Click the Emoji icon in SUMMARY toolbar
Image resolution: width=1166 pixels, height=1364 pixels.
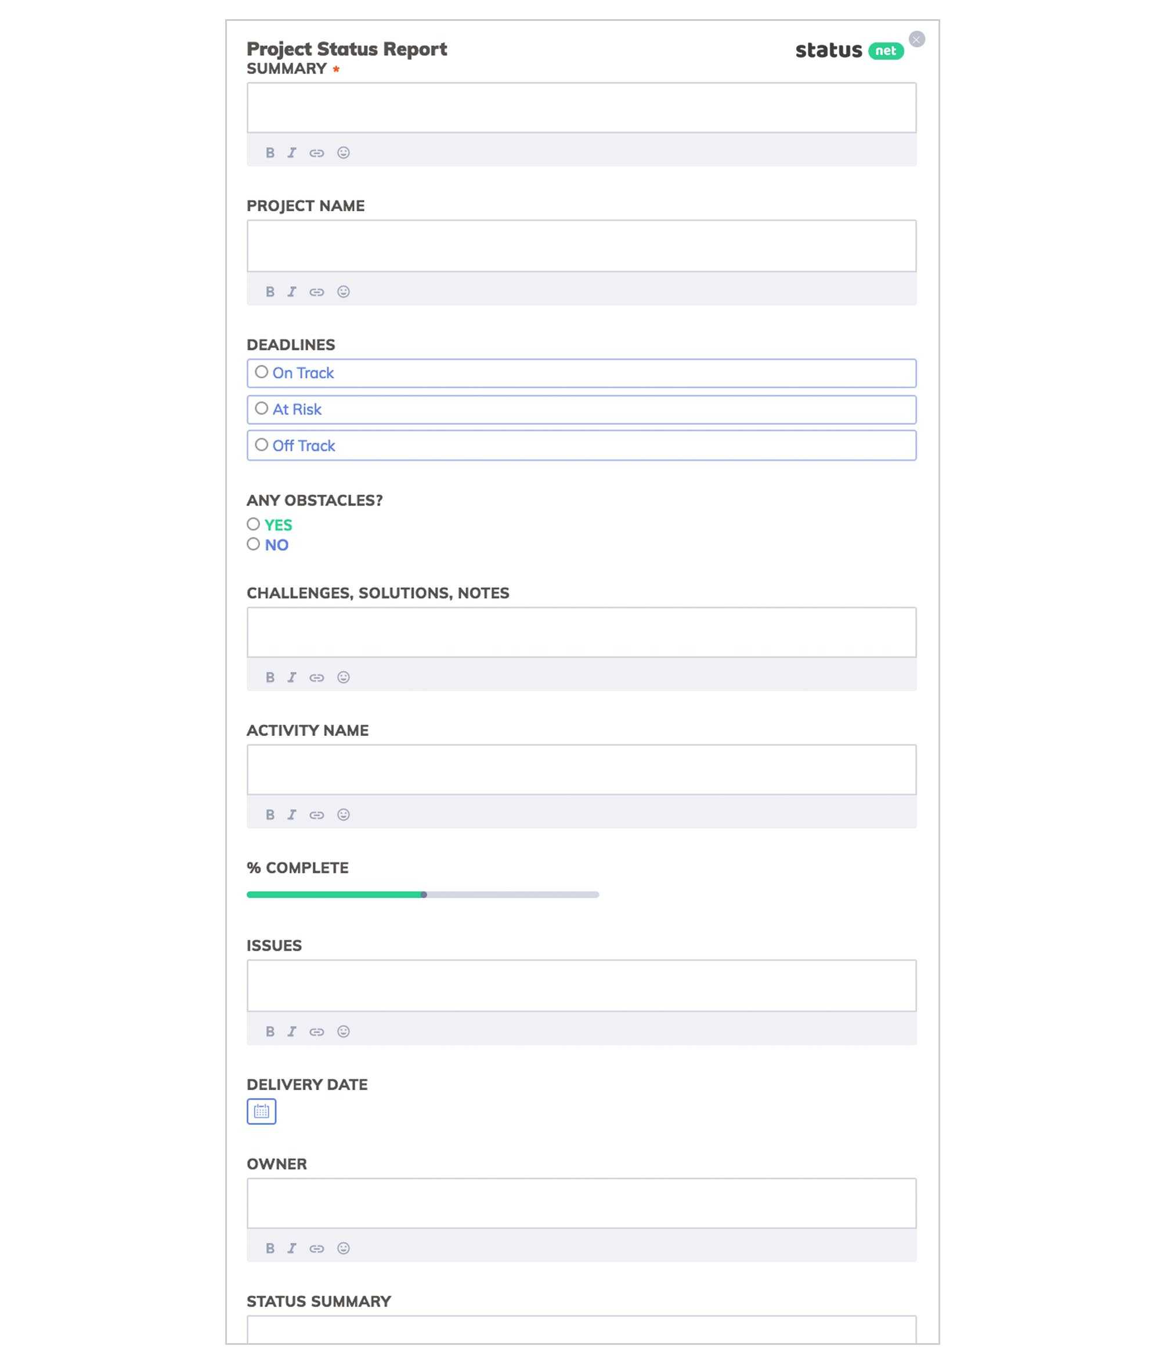pos(344,151)
